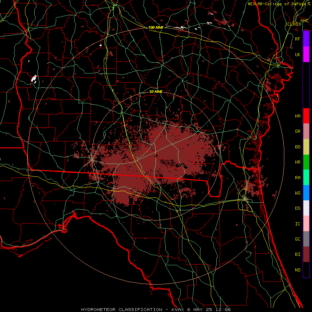The height and width of the screenshot is (312, 312).
Task: Click the RF purple legend swatch
Action: (306, 39)
